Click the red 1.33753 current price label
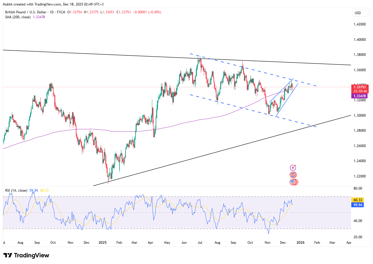This screenshot has width=373, height=264. click(360, 87)
